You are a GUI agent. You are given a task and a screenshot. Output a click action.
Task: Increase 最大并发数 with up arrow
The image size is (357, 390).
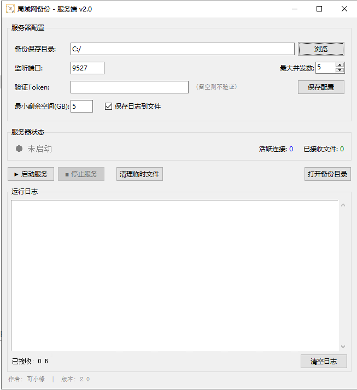340,65
